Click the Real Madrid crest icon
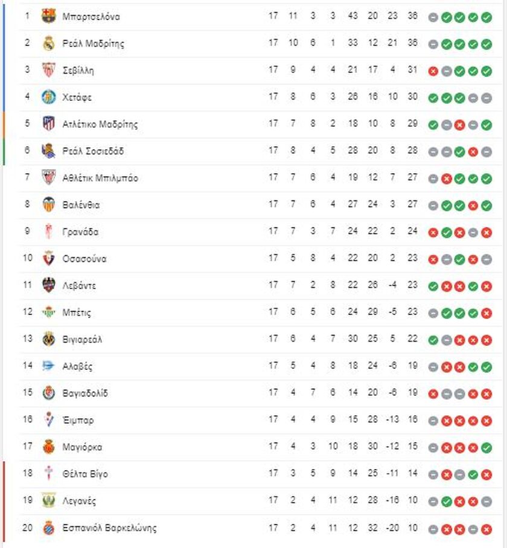The height and width of the screenshot is (548, 507). [48, 43]
